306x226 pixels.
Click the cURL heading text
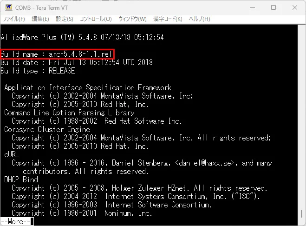click(12, 154)
